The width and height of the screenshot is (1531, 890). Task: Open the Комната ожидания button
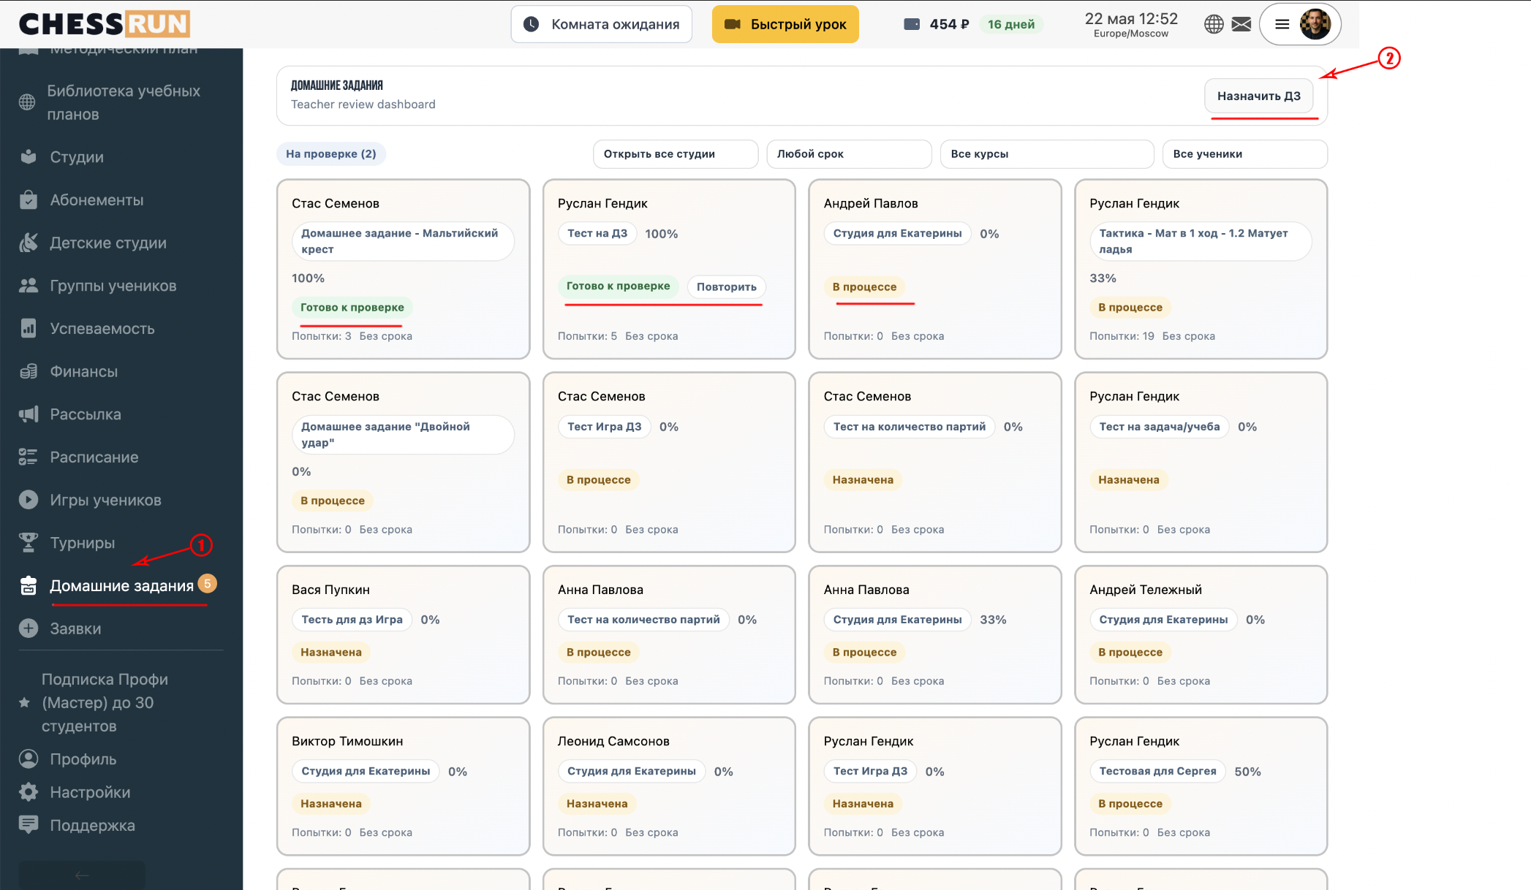tap(602, 24)
